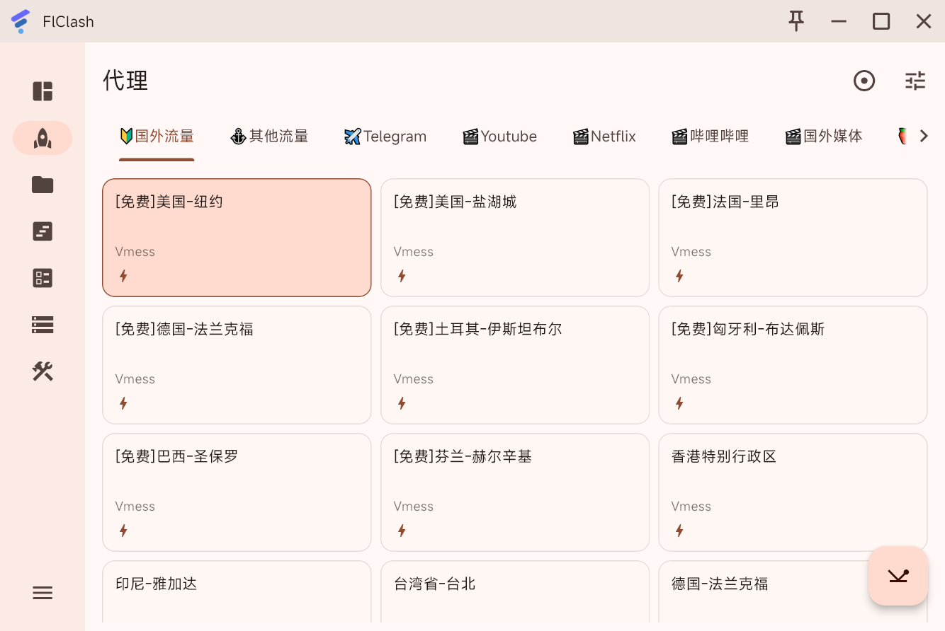Click the 代理 page title
The image size is (945, 631).
click(125, 81)
